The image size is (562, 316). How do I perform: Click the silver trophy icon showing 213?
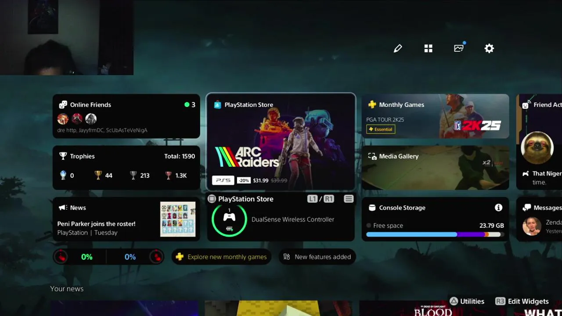[x=133, y=175]
